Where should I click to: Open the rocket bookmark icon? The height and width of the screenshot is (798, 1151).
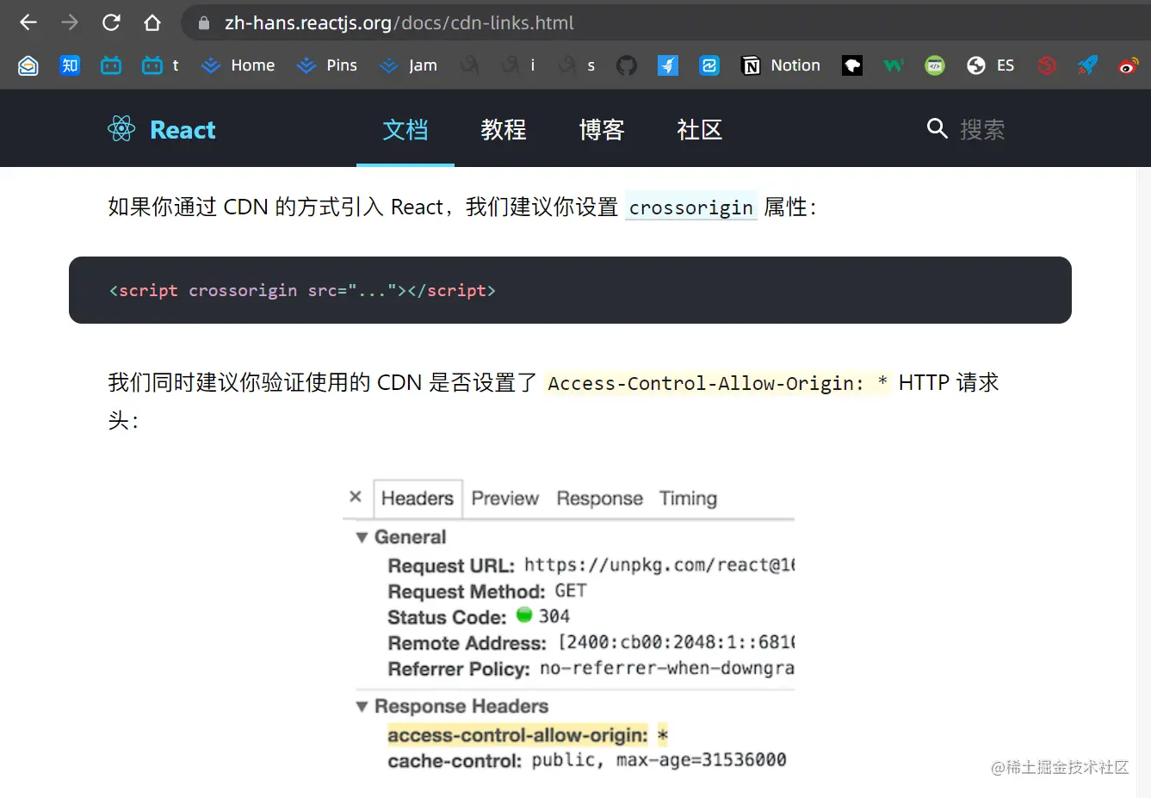[x=1088, y=65]
